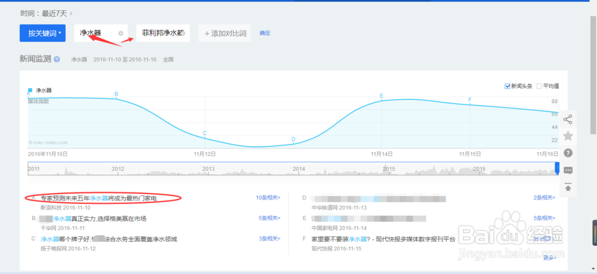
Task: Open the 2条相关 link
Action: [x=544, y=198]
